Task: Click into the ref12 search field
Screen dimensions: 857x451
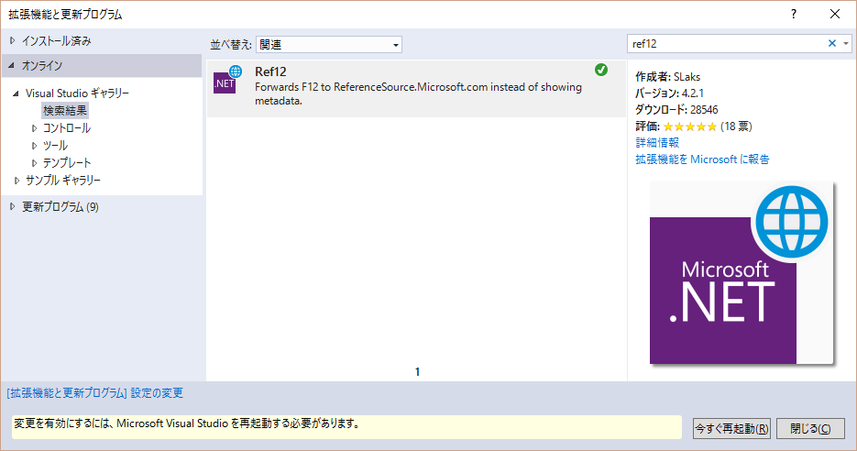Action: pyautogui.click(x=727, y=44)
